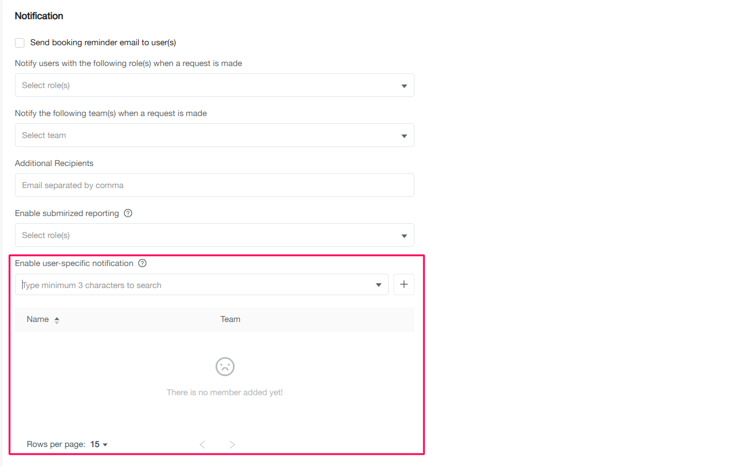Viewport: 736px width, 466px height.
Task: Go to the previous table page
Action: (202, 445)
